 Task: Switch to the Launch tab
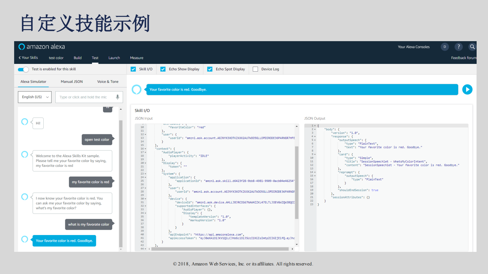tap(114, 58)
